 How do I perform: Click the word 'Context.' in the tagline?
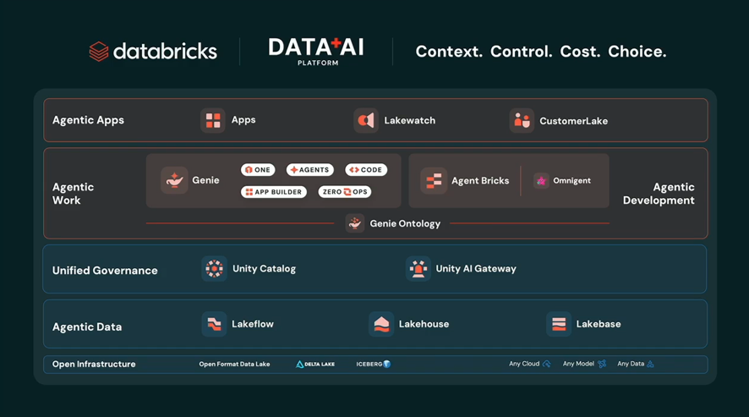(x=449, y=52)
